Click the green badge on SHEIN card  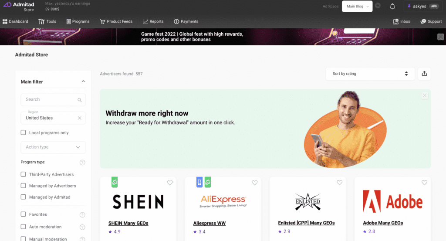(x=115, y=182)
